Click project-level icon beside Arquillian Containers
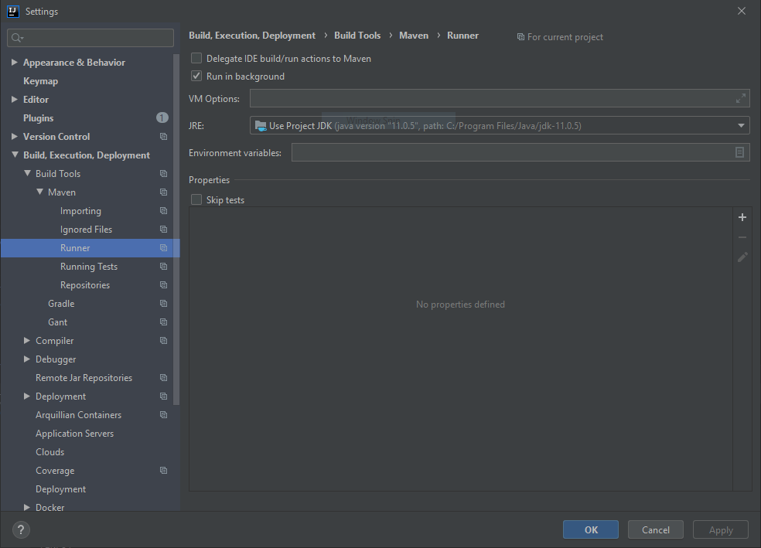761x548 pixels. coord(163,415)
